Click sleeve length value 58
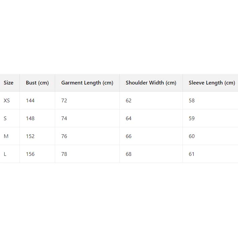The image size is (238, 238). tap(192, 101)
